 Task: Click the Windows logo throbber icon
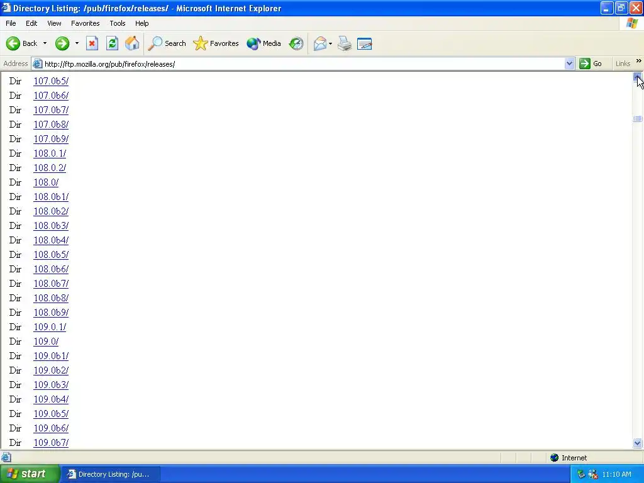(x=632, y=23)
